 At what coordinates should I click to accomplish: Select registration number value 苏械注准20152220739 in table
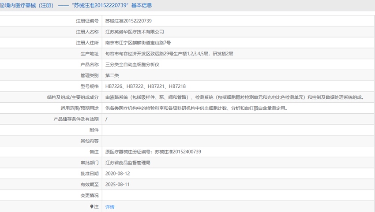coord(128,21)
